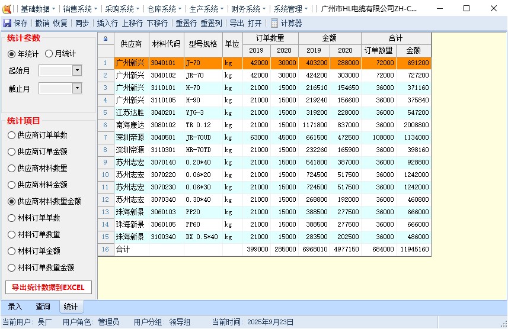Screen dimensions: 508x329
Task: Select the 月统计 radio button
Action: [x=49, y=54]
